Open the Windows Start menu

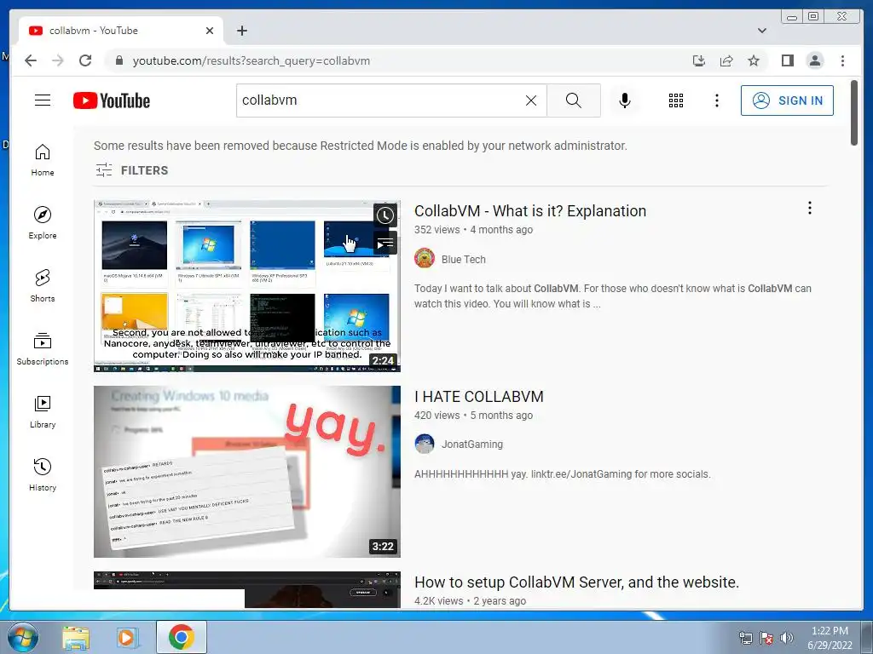[23, 637]
